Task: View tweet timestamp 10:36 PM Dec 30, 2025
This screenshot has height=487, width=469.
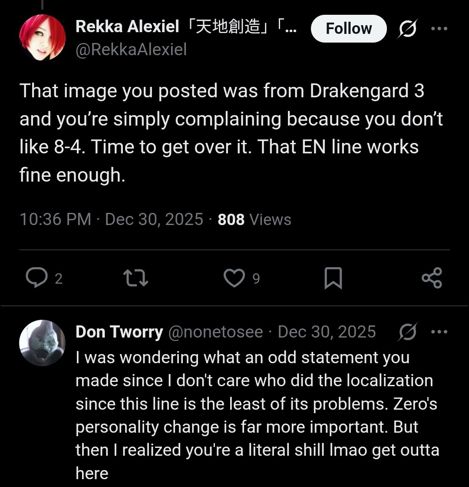Action: (111, 219)
